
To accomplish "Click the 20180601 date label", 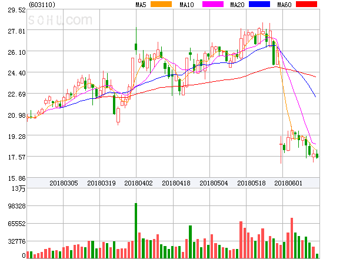I will (288, 183).
